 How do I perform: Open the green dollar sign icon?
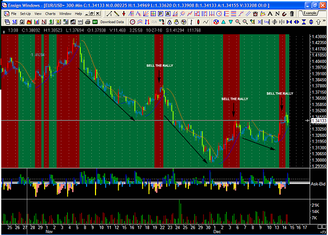pyautogui.click(x=51, y=22)
